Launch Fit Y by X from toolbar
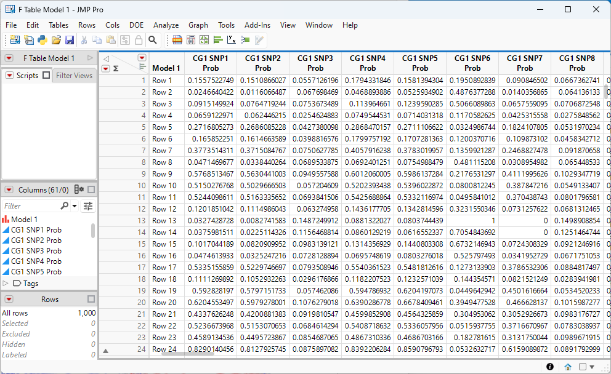 pyautogui.click(x=232, y=40)
